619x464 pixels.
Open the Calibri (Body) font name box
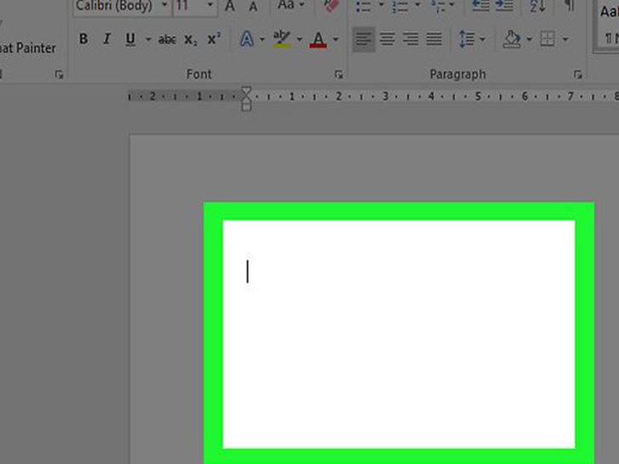[122, 6]
